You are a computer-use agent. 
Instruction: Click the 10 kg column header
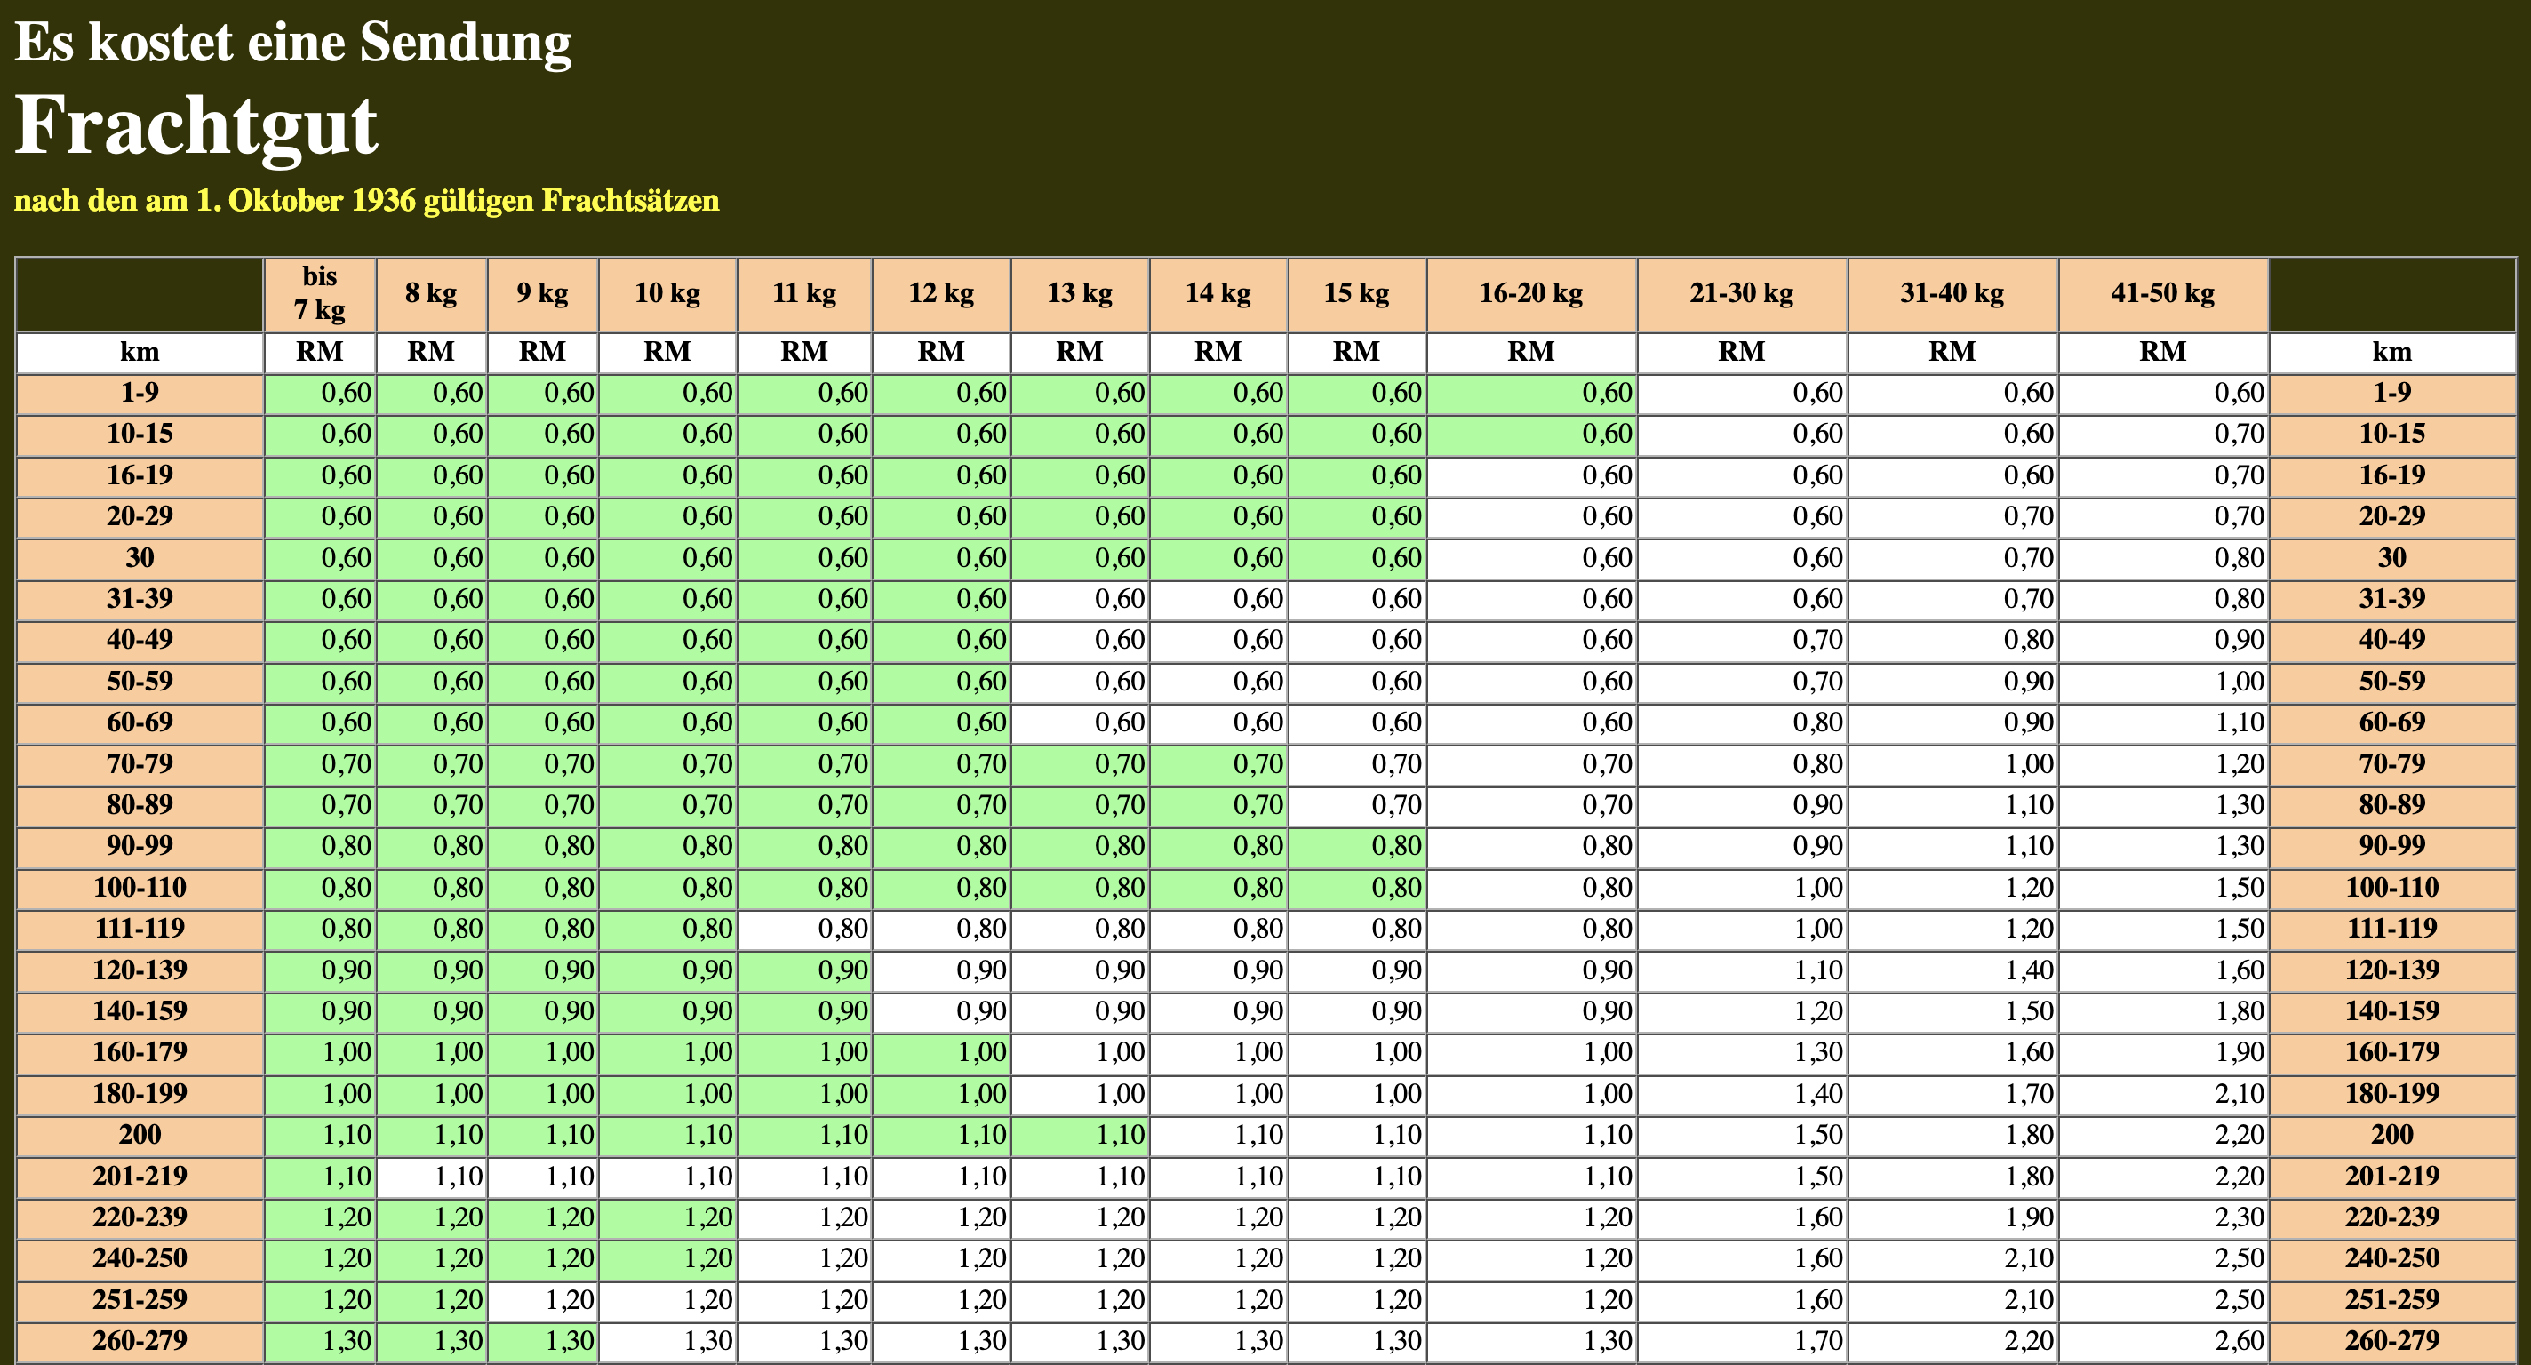pos(667,293)
